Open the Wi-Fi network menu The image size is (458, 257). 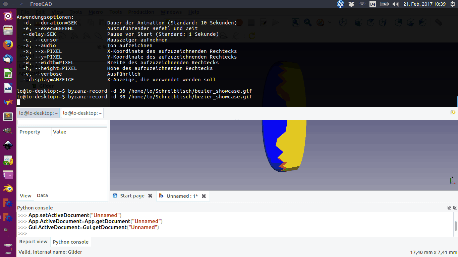[x=362, y=4]
